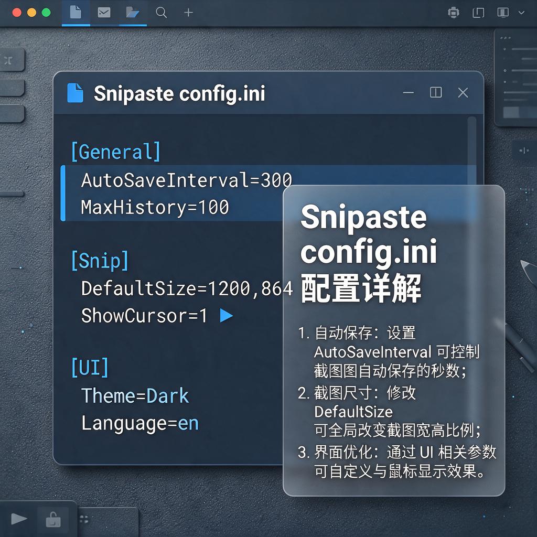Toggle the sidebar panel layout icon
Screen dimensions: 537x537
click(478, 13)
